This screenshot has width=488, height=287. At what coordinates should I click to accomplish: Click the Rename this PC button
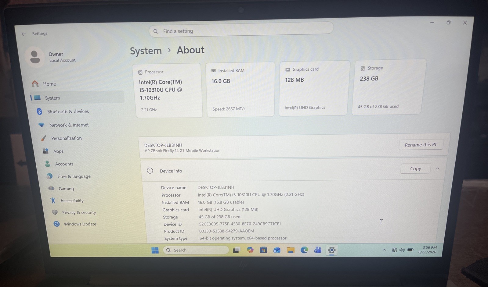[421, 145]
